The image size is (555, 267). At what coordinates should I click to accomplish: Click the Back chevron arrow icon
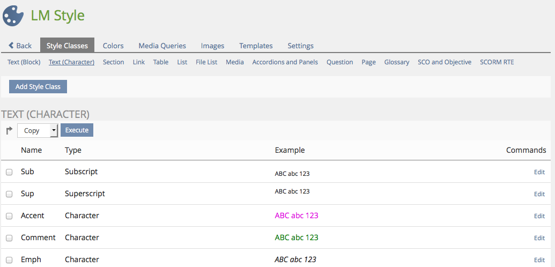[11, 46]
